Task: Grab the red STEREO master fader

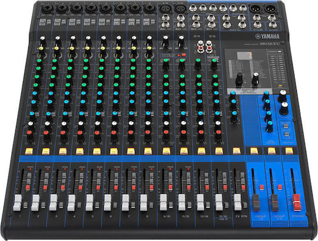Action: point(296,202)
